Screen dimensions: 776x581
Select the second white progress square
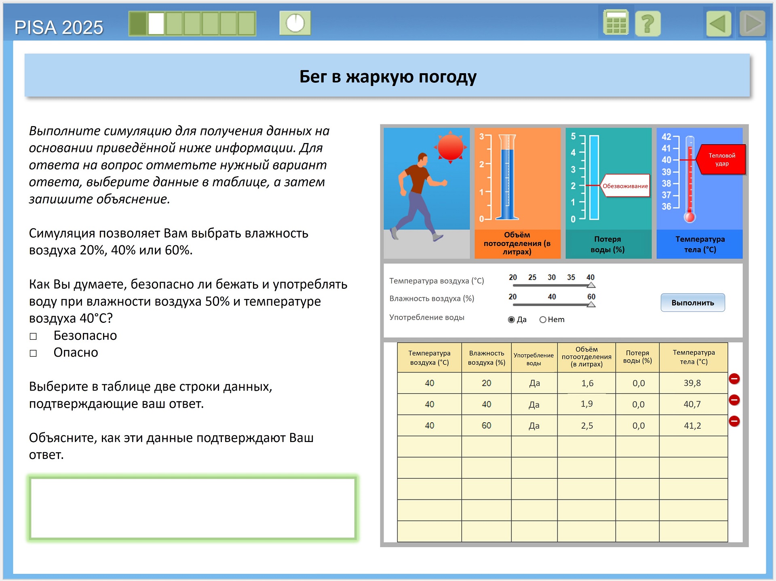[x=156, y=23]
